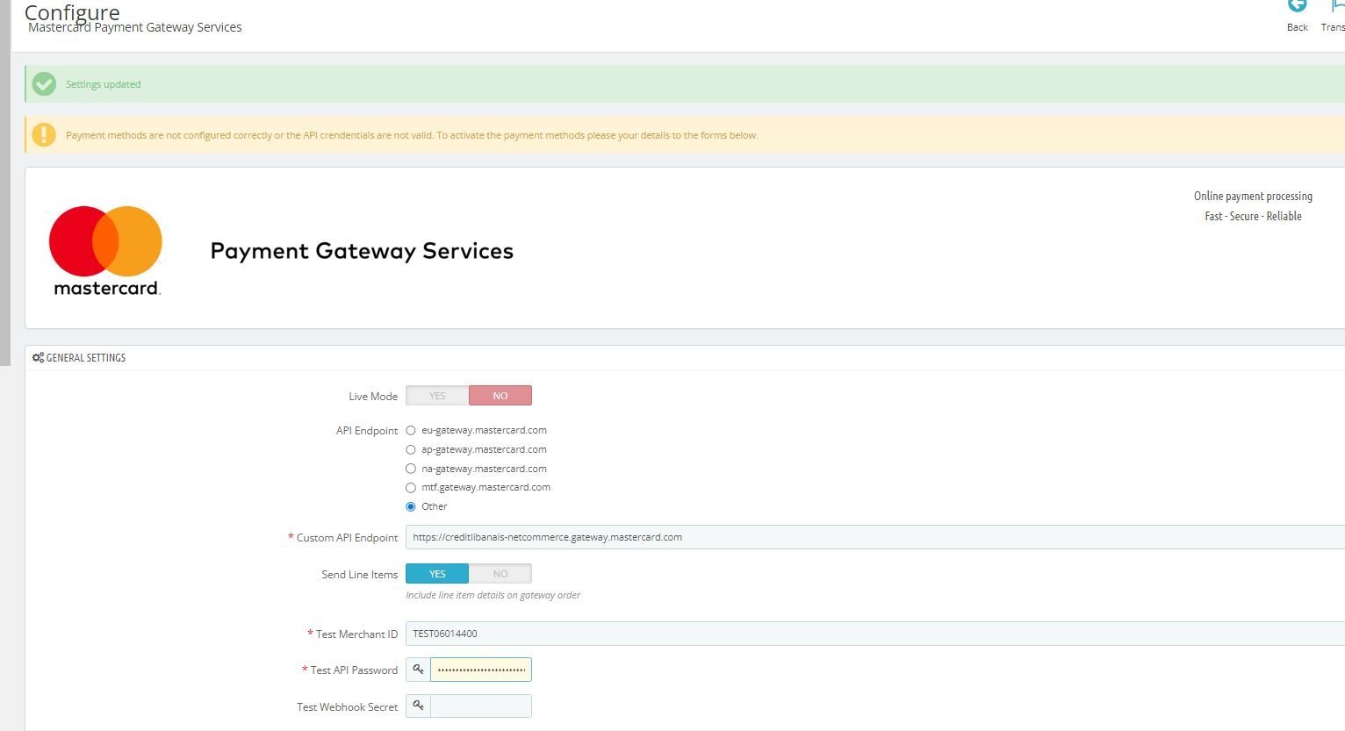Enable Send Line Items with YES
1345x731 pixels.
coord(437,574)
